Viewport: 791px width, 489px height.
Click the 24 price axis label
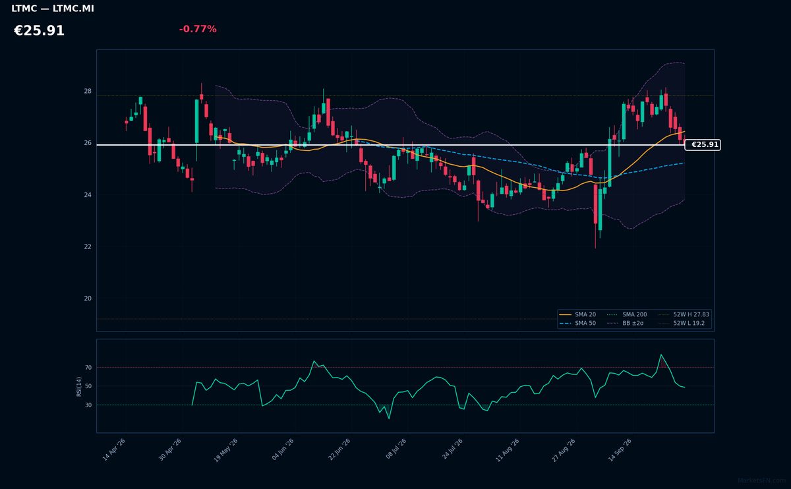88,195
